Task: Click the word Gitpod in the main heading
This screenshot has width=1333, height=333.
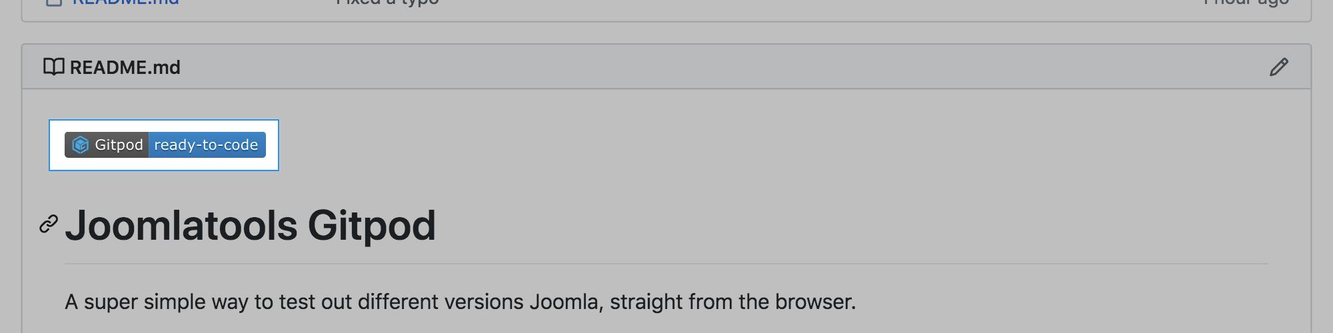Action: (371, 225)
